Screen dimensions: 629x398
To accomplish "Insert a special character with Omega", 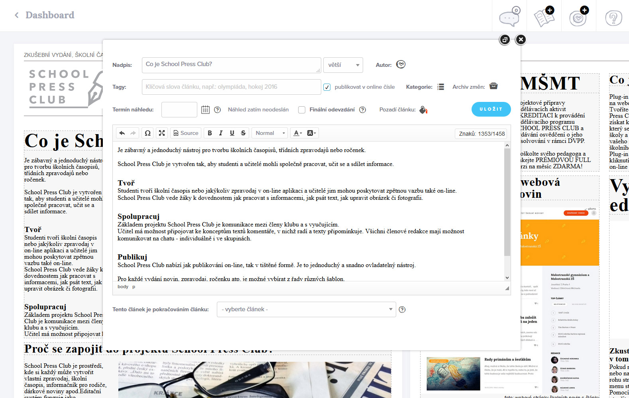I will pyautogui.click(x=147, y=133).
